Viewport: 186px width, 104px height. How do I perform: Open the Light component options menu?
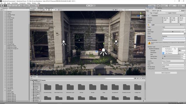pyautogui.click(x=185, y=25)
